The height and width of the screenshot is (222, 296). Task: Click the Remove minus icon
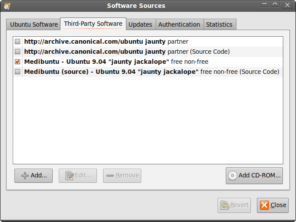point(110,175)
